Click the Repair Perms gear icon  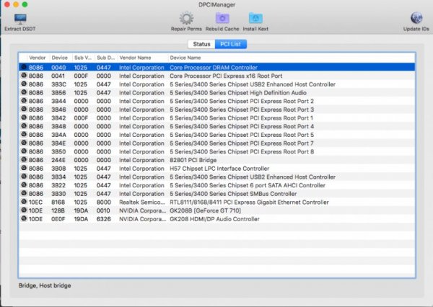coord(186,18)
